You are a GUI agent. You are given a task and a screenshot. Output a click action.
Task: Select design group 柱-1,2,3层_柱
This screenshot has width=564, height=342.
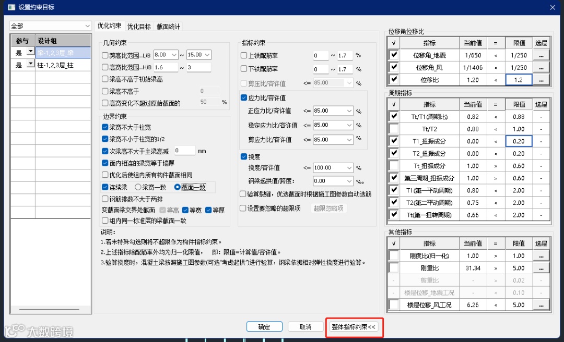(x=63, y=65)
